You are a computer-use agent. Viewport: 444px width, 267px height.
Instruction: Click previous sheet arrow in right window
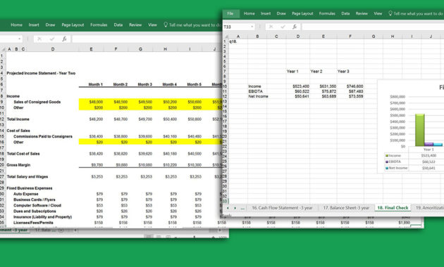(x=228, y=208)
